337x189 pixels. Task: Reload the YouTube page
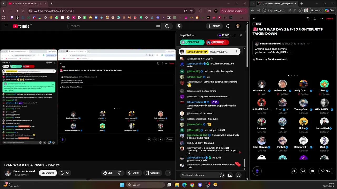pos(17,11)
